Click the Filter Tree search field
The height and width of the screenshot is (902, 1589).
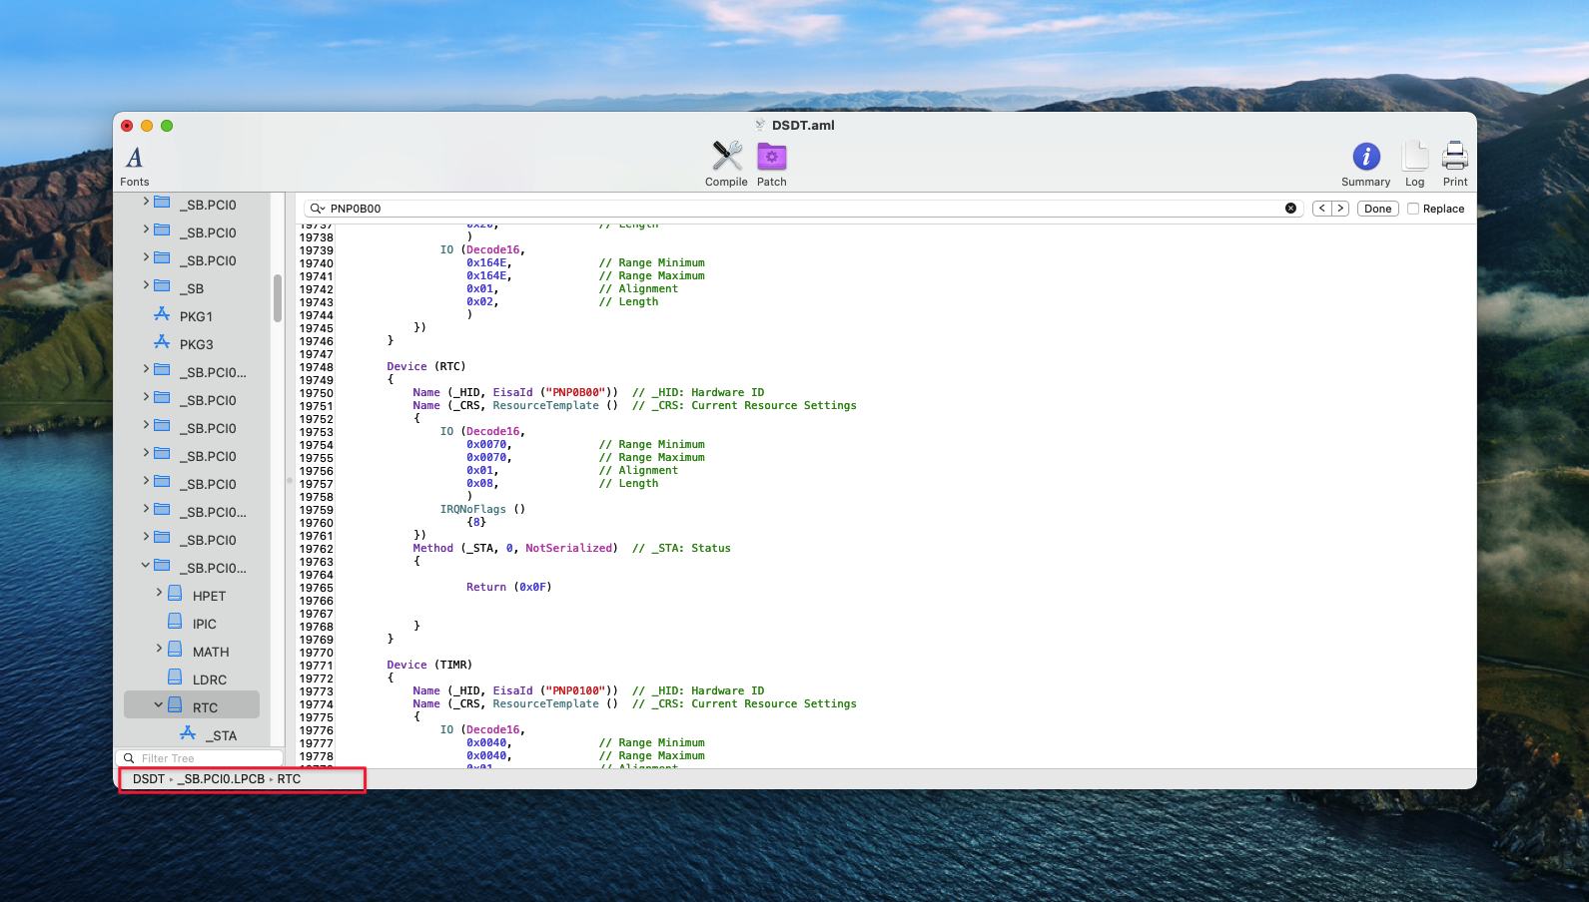click(205, 758)
